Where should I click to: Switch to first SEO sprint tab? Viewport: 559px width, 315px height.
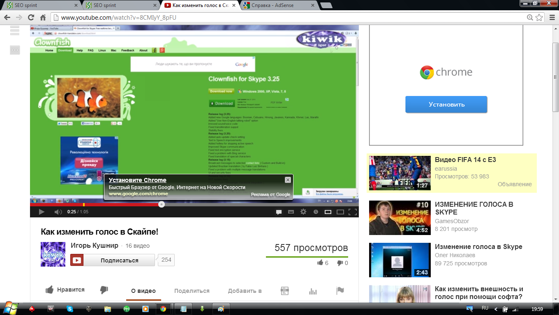[41, 5]
